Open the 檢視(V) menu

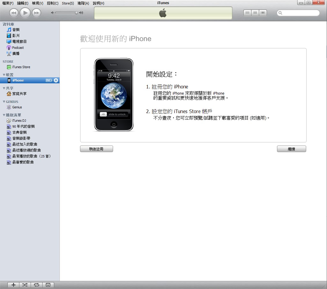[37, 3]
